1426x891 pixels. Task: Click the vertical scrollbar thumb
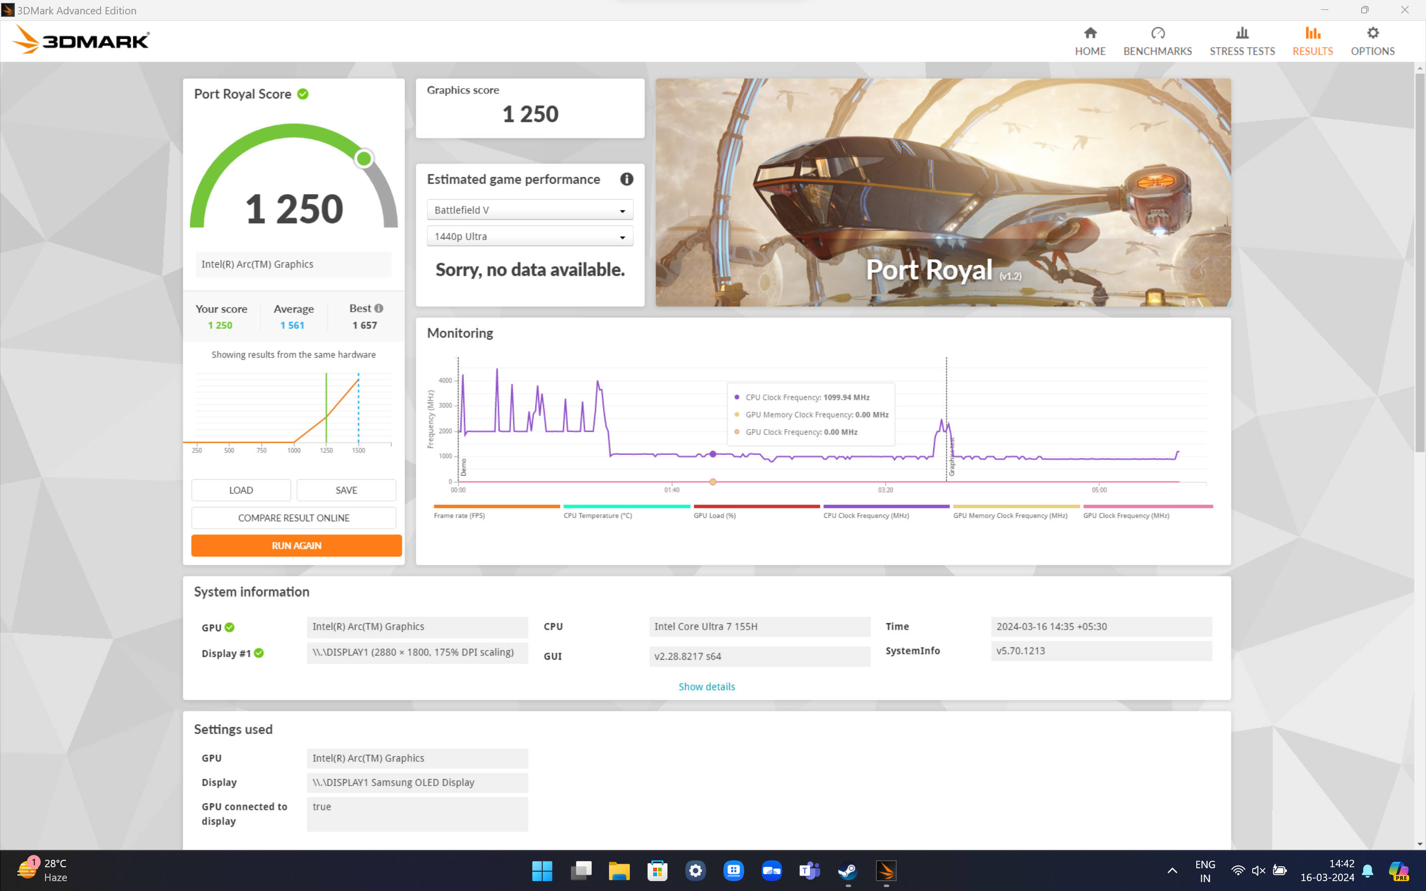click(1420, 262)
